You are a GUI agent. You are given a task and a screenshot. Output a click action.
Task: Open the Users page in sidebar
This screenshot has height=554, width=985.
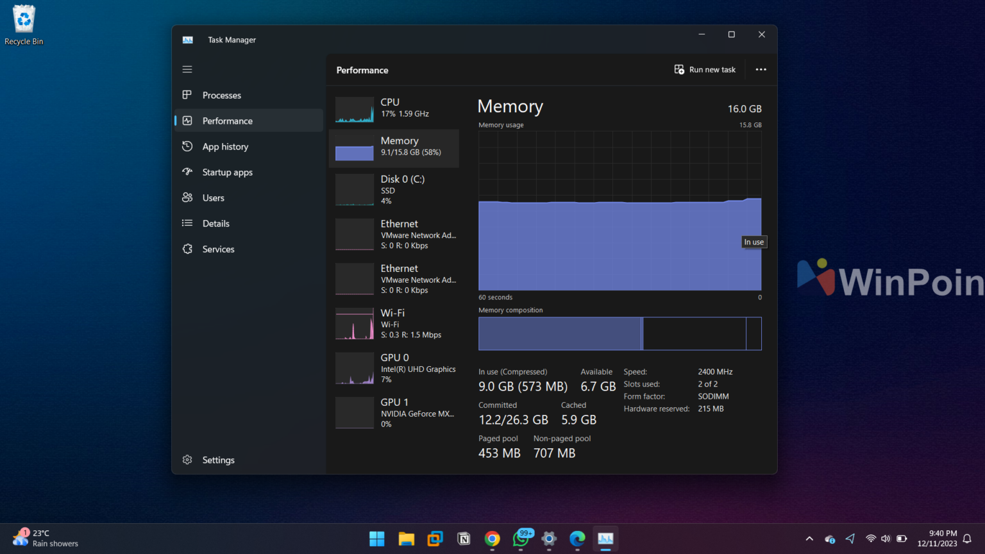point(214,197)
